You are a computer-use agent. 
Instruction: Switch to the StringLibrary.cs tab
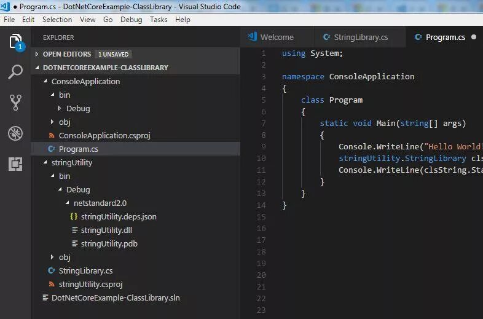pyautogui.click(x=359, y=37)
